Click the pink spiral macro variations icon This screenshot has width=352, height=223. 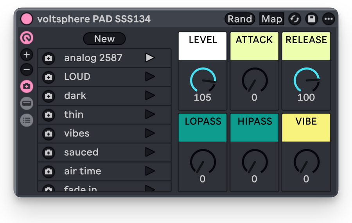(x=27, y=38)
